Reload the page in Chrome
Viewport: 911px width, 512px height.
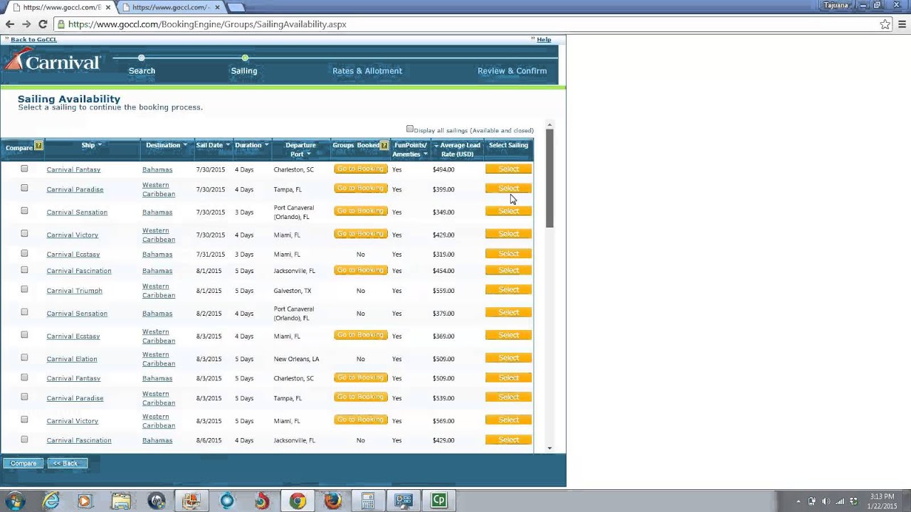pyautogui.click(x=43, y=24)
